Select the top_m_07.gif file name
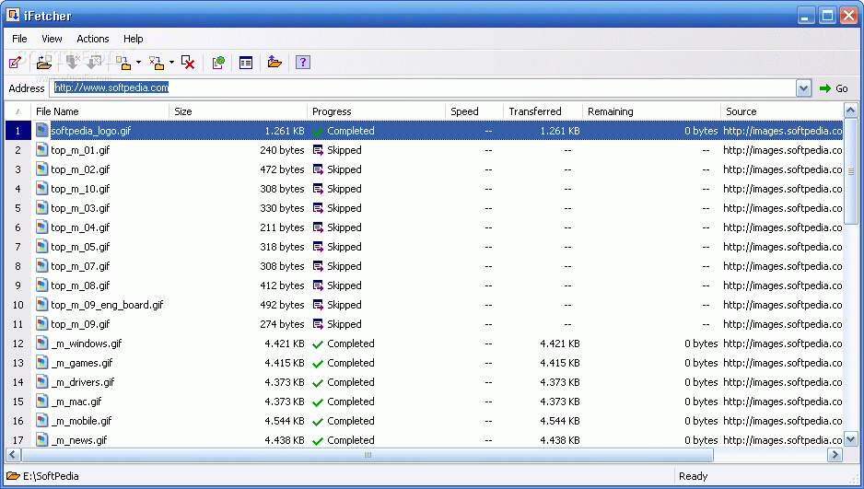 click(80, 266)
